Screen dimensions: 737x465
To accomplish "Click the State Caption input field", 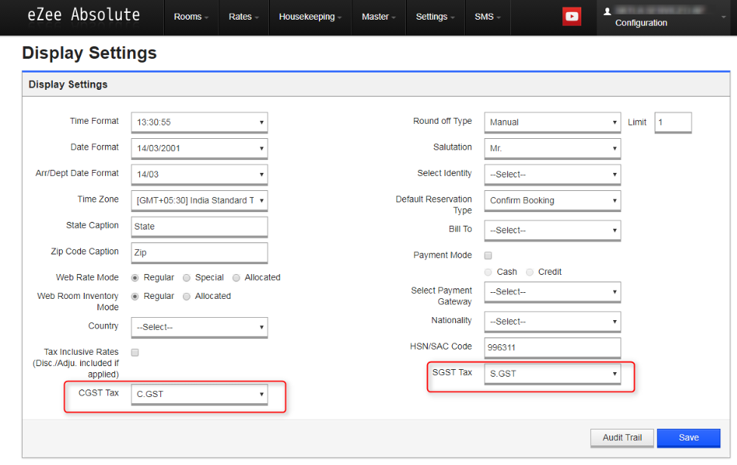I will click(x=200, y=226).
